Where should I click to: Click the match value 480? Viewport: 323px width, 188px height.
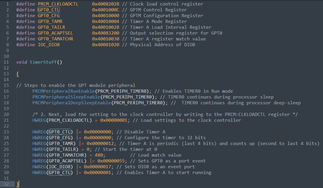(99, 155)
